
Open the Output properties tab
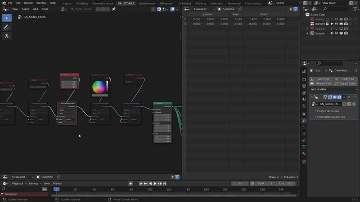point(304,86)
